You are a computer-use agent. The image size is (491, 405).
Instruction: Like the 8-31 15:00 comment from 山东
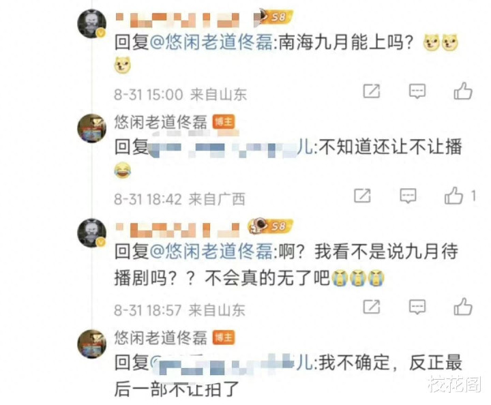463,91
